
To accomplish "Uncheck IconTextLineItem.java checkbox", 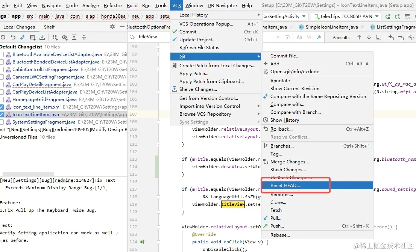I will (x=2, y=115).
